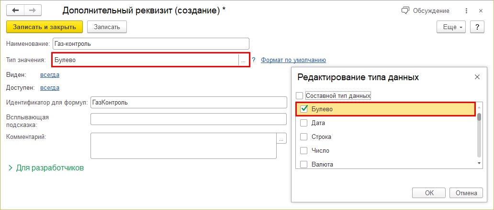This screenshot has width=494, height=210.
Task: Click the ellipsis button beside Комментарий field
Action: (x=281, y=139)
